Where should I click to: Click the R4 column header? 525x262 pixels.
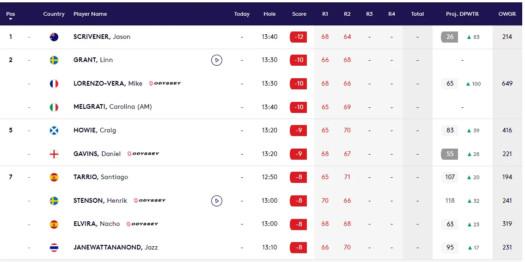[391, 14]
